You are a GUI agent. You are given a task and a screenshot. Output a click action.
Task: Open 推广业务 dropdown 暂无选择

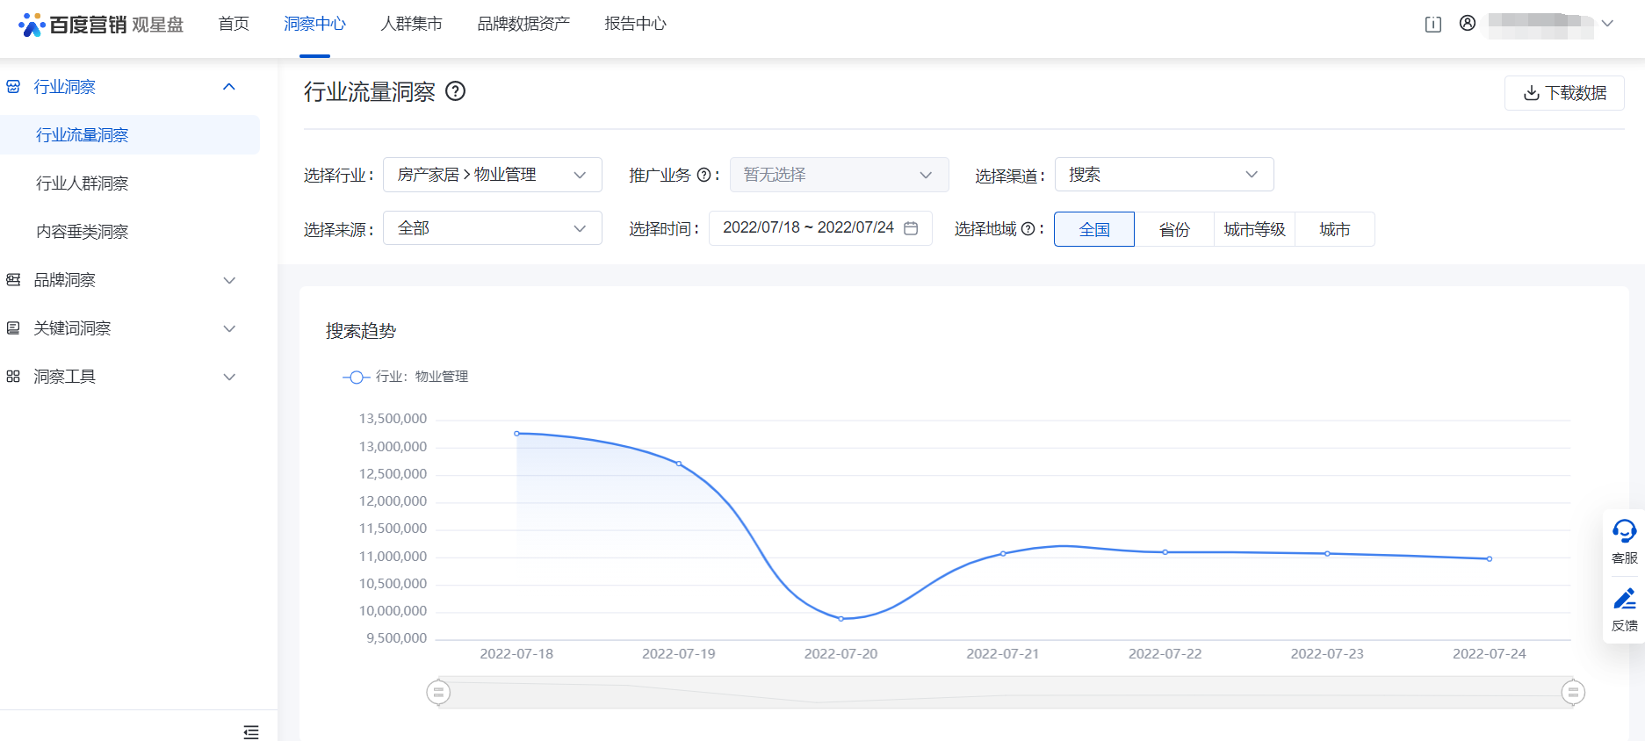click(839, 175)
